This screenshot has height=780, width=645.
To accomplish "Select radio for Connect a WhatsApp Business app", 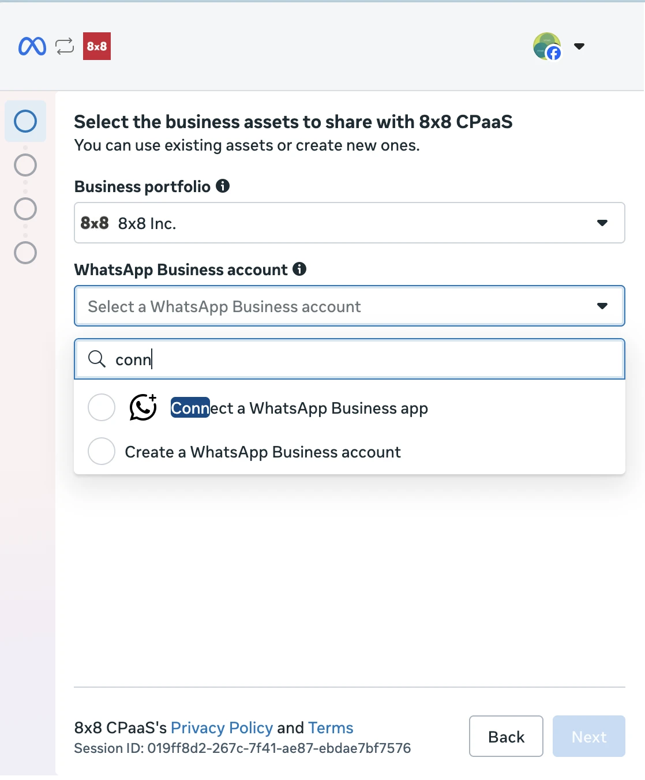I will pos(102,407).
